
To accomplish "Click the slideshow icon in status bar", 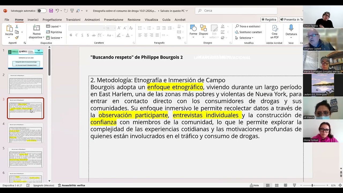I will 294,185.
